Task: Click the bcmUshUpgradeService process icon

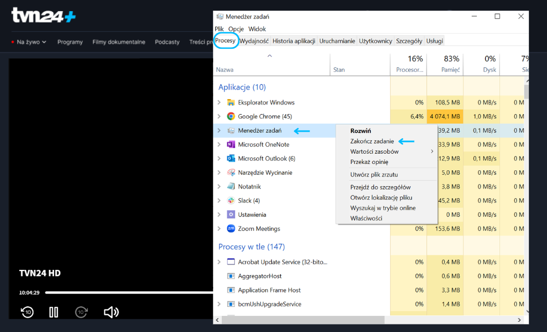Action: click(x=231, y=304)
